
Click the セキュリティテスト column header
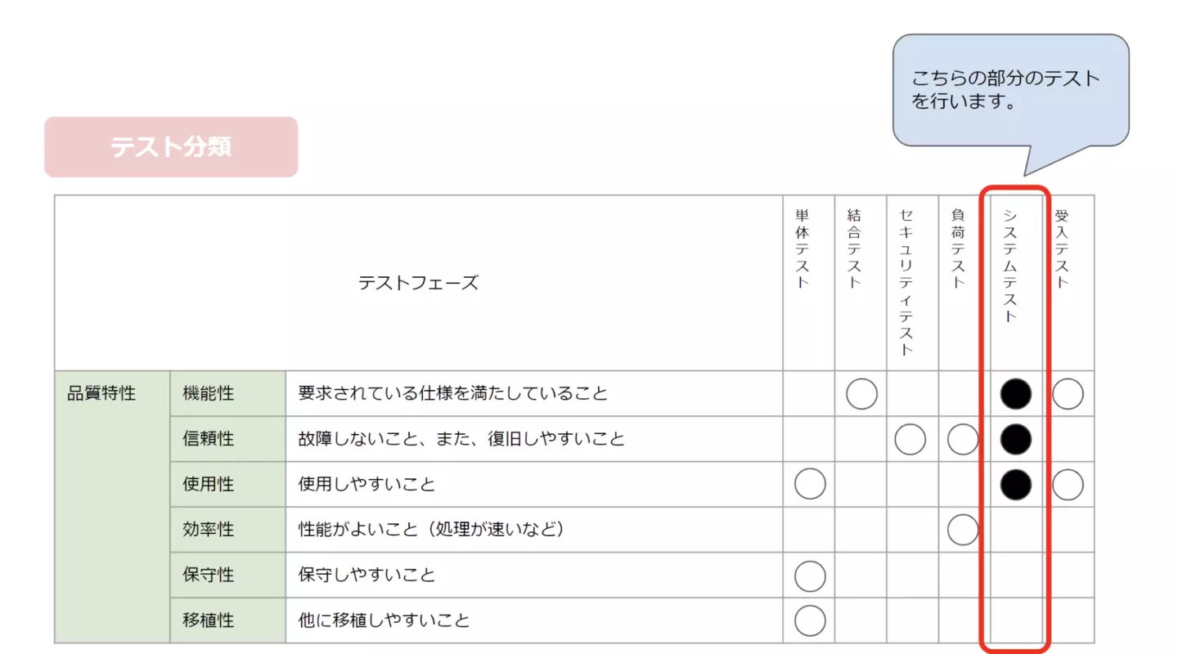pos(906,281)
